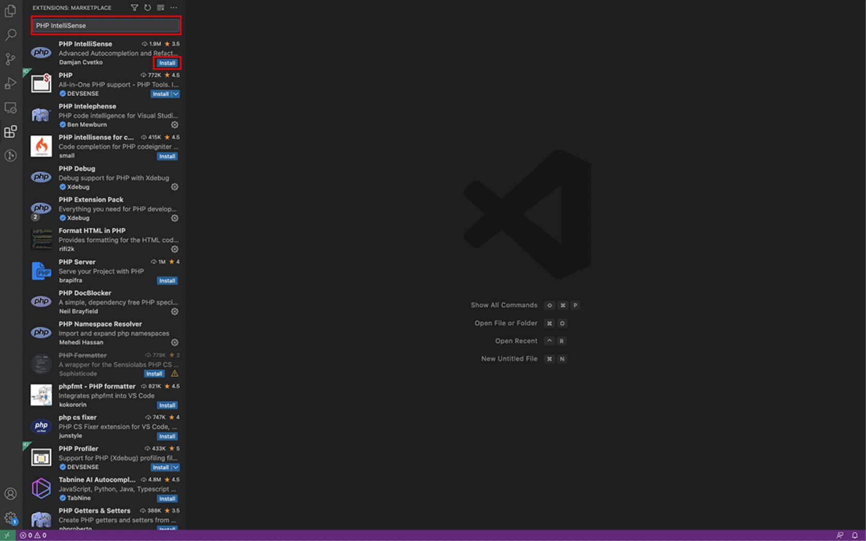Viewport: 866px width, 541px height.
Task: Open Source Control view
Action: 10,59
